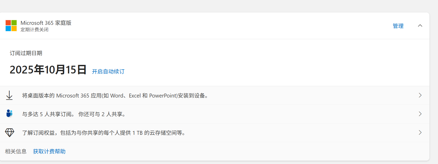Click the Microsoft logo icon

tap(11, 26)
